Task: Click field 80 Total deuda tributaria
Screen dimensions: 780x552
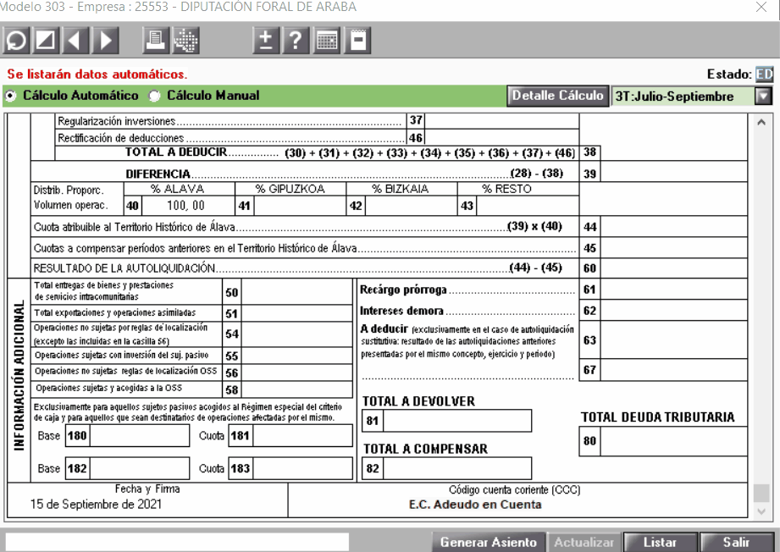Action: point(673,441)
